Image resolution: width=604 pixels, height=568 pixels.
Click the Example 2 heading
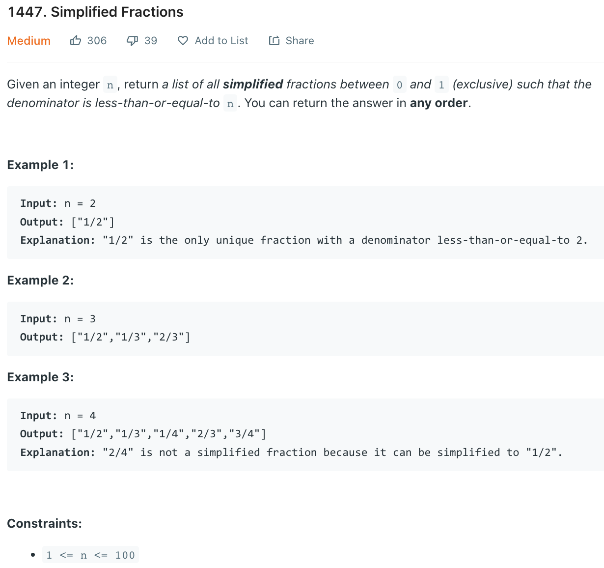click(x=40, y=280)
